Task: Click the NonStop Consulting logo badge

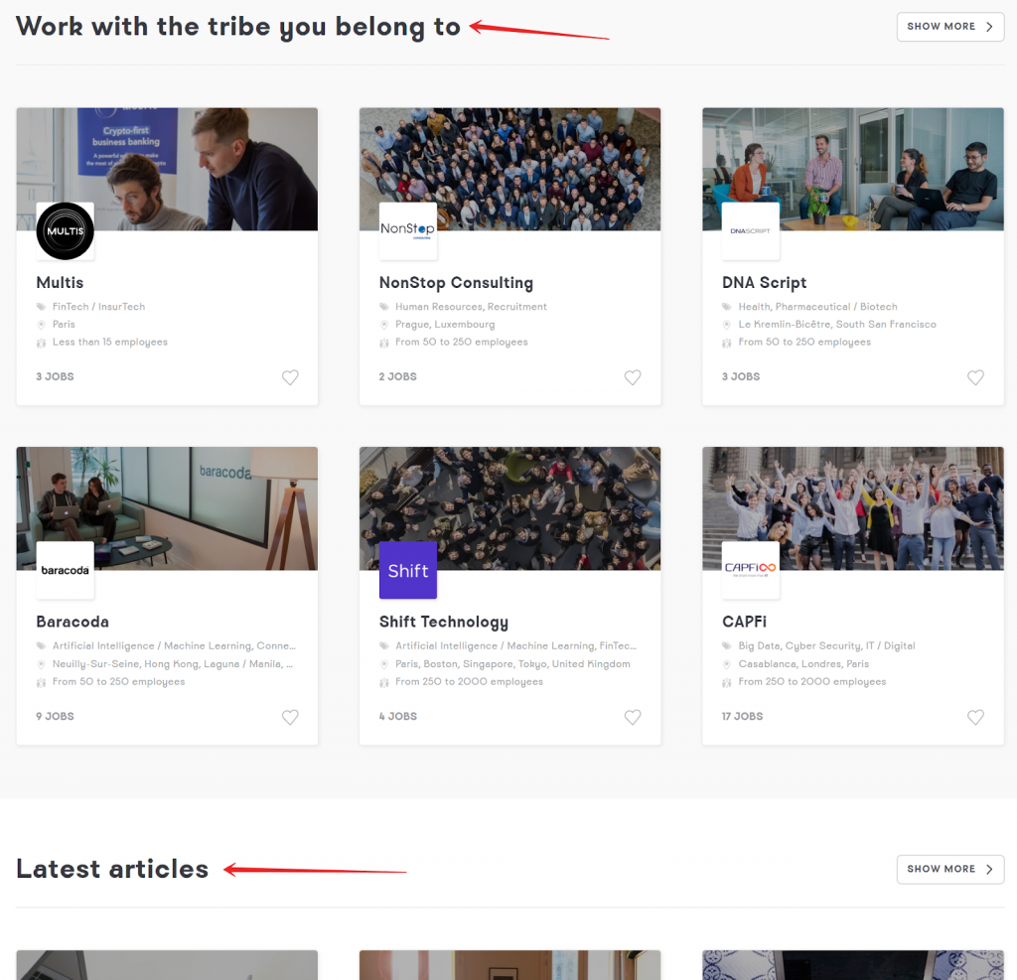Action: [x=408, y=231]
